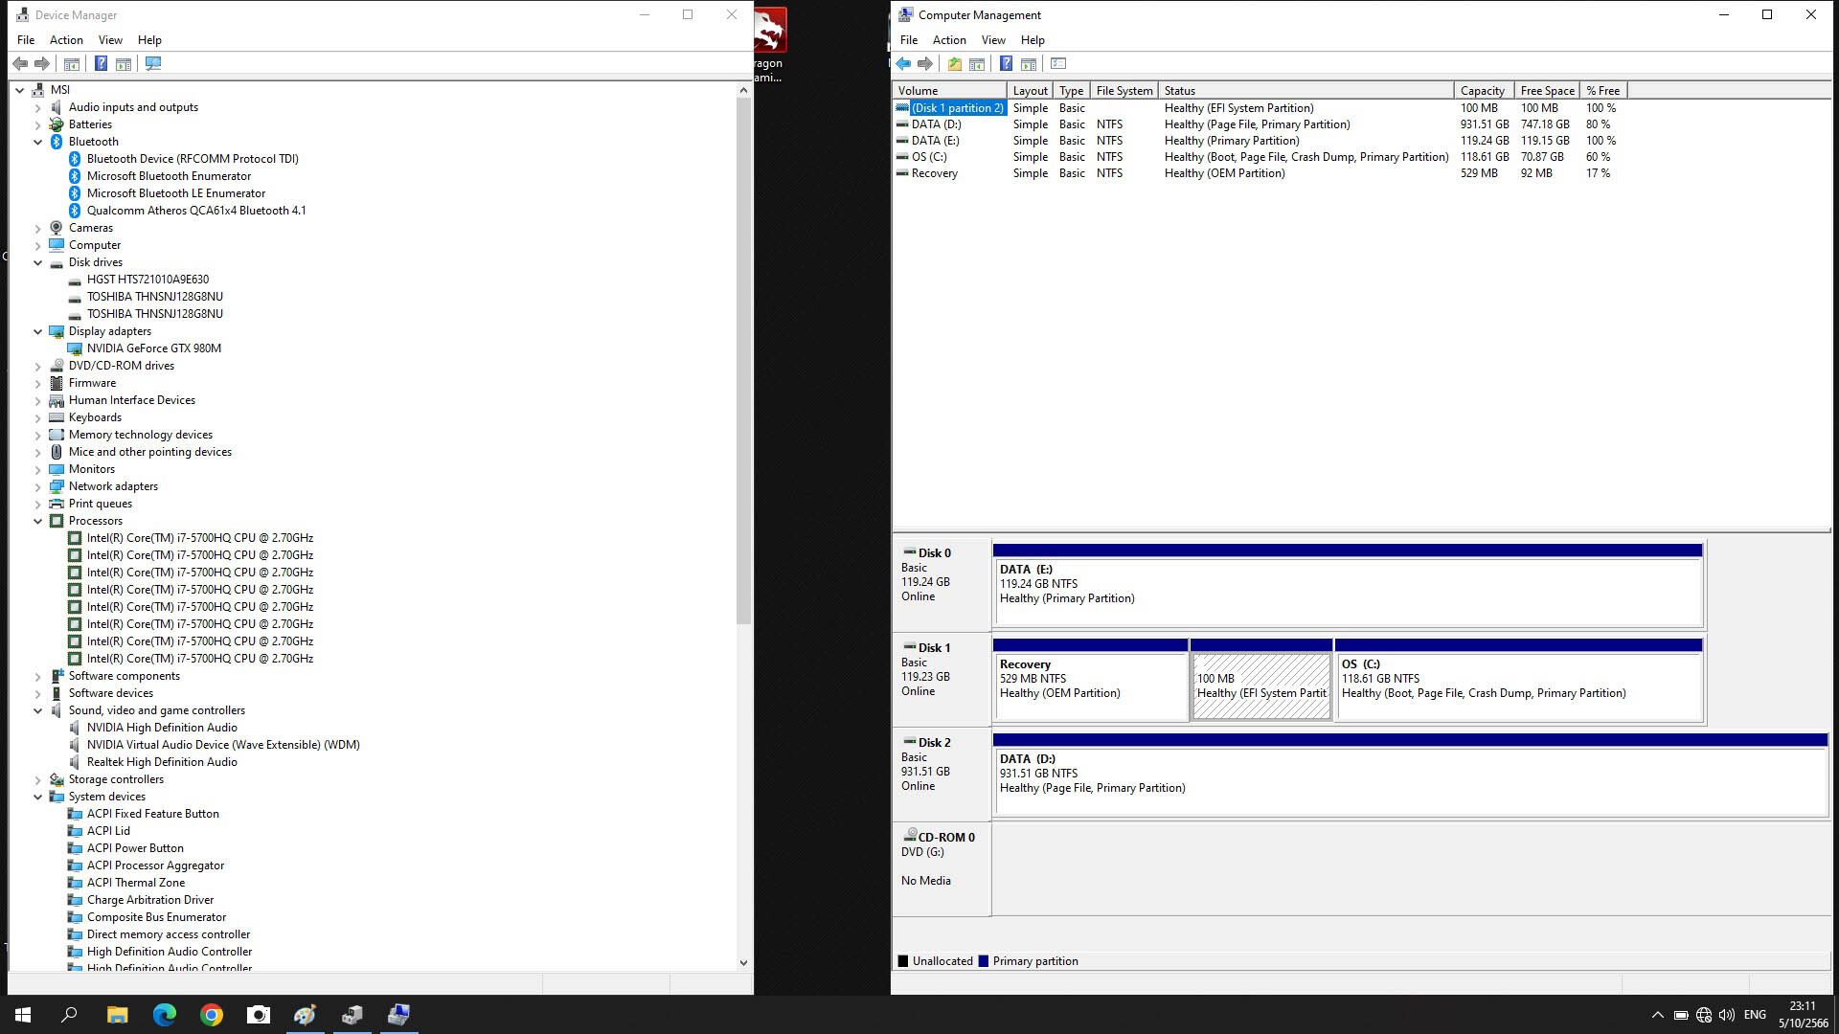Launch Microsoft Edge from taskbar
1839x1034 pixels.
pyautogui.click(x=164, y=1014)
